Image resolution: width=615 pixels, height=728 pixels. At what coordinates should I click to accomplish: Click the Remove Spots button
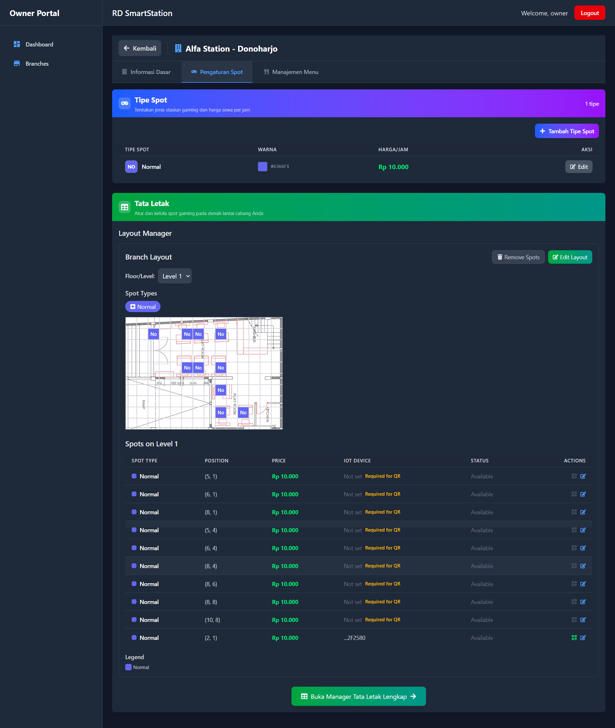[518, 257]
